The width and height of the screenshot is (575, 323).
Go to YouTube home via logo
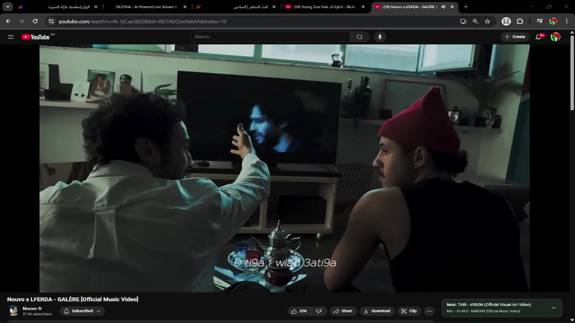click(36, 37)
